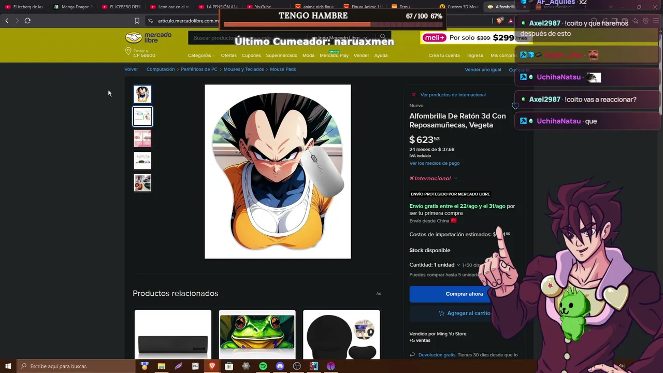The image size is (663, 373).
Task: Open Moda in the navigation menu
Action: [x=308, y=55]
